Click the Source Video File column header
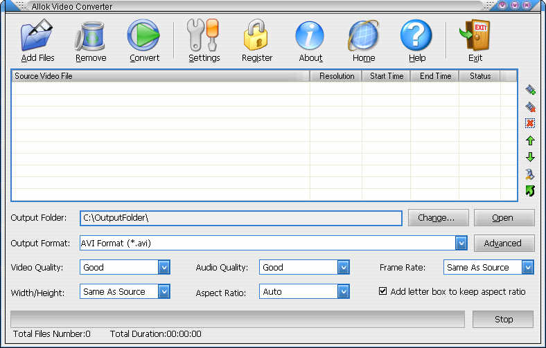The height and width of the screenshot is (348, 546). [161, 76]
